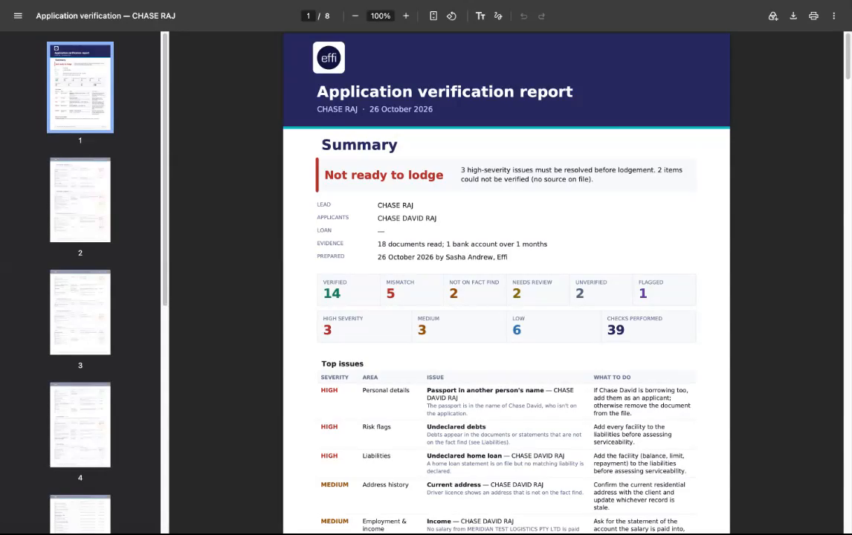852x535 pixels.
Task: Click the 'Application verification report' heading
Action: pos(445,91)
